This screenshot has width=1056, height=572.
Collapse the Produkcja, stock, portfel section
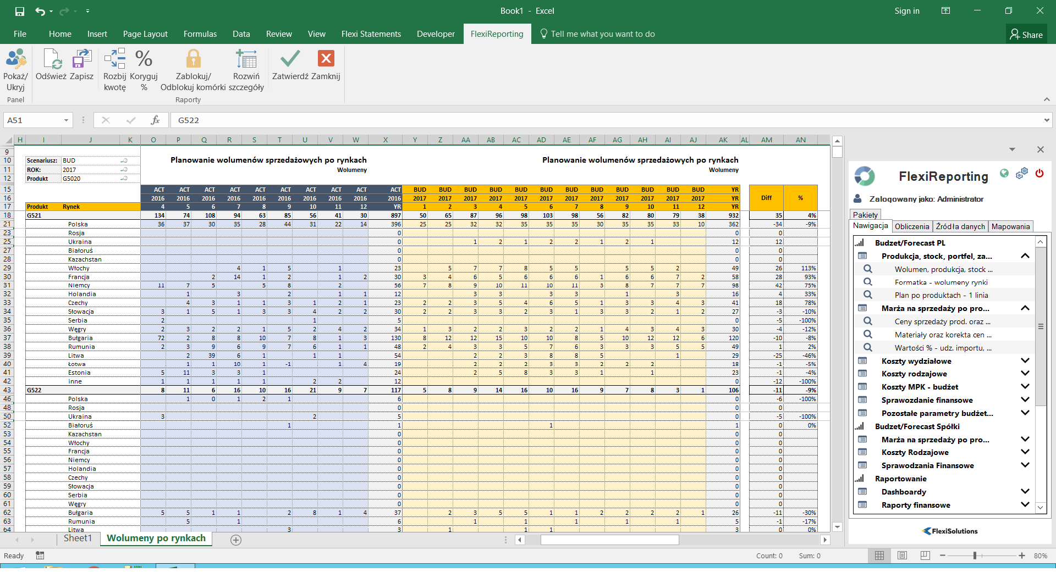[1025, 256]
